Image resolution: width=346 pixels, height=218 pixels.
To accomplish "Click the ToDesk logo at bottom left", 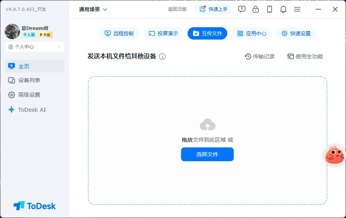I will [35, 206].
